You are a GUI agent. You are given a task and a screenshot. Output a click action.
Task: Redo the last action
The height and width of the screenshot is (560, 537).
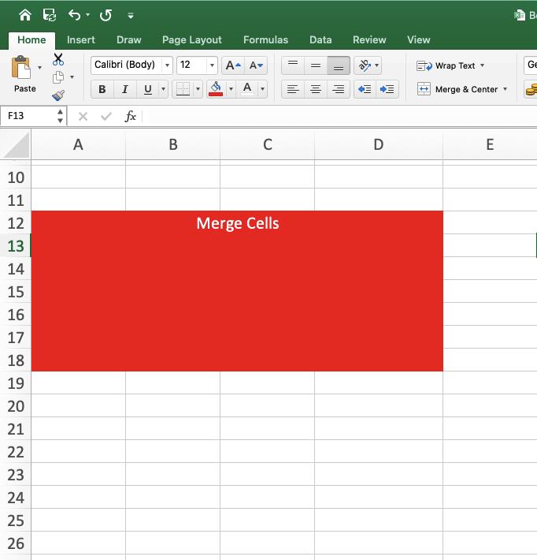[x=106, y=15]
